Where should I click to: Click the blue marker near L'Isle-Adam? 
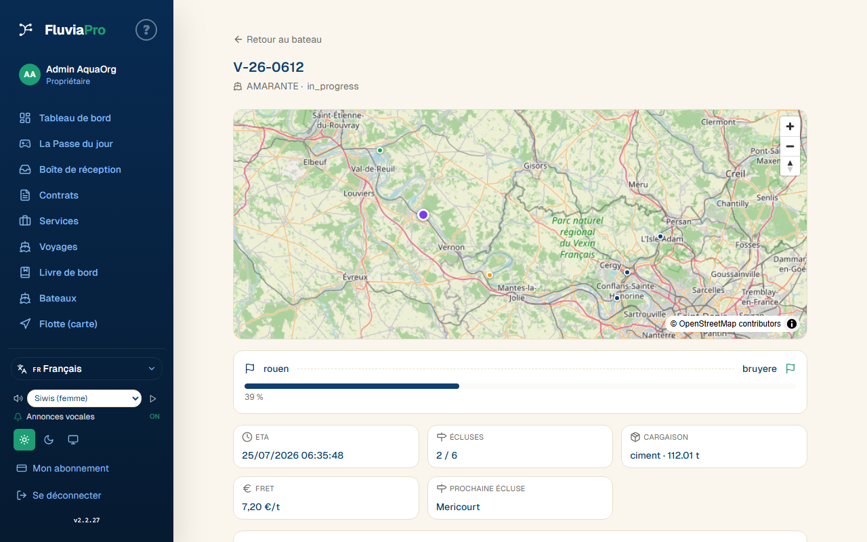[660, 236]
